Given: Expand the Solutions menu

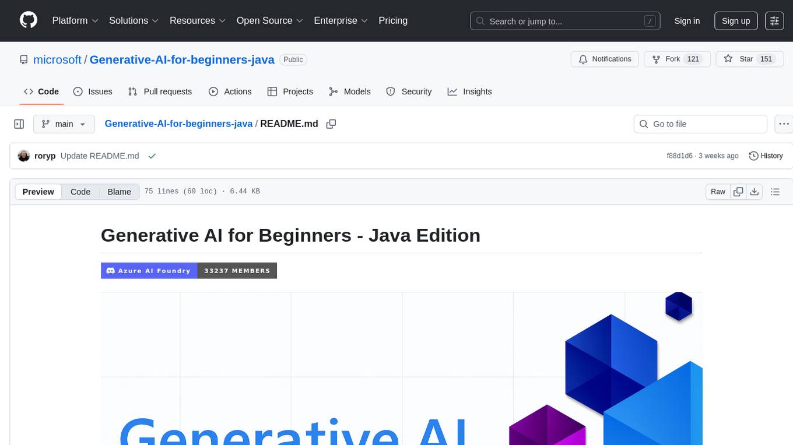Looking at the screenshot, I should 134,20.
